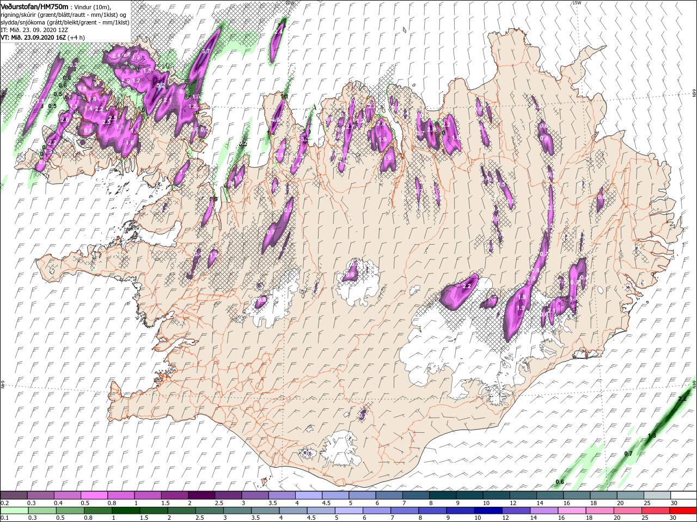This screenshot has width=697, height=522.
Task: Click the 5.2 snowfall maximum value label
Action: [x=160, y=85]
